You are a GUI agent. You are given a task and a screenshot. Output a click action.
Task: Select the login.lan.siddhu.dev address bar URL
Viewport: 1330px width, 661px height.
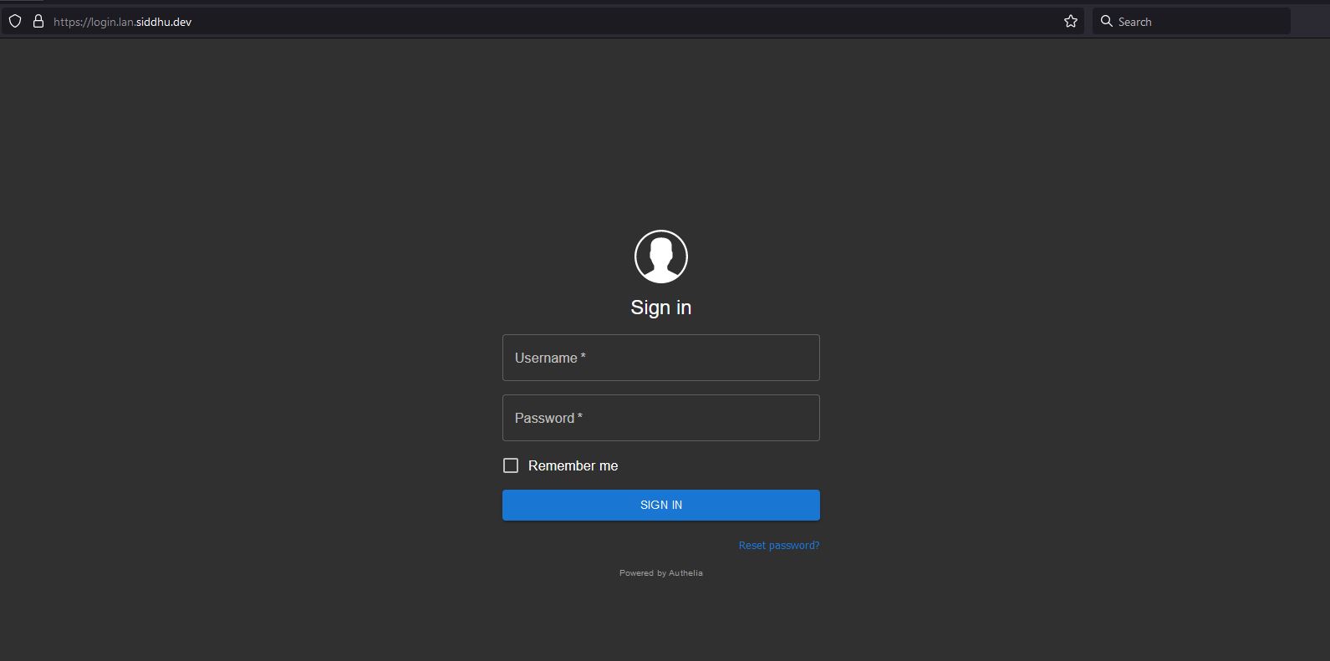123,22
